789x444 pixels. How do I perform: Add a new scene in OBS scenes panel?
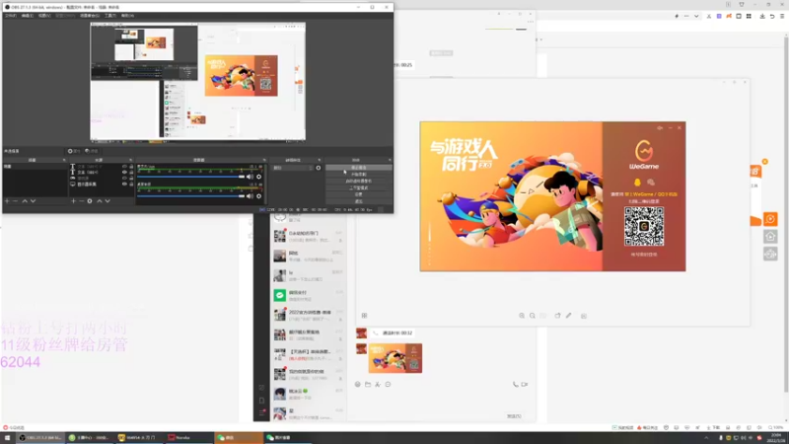click(7, 201)
